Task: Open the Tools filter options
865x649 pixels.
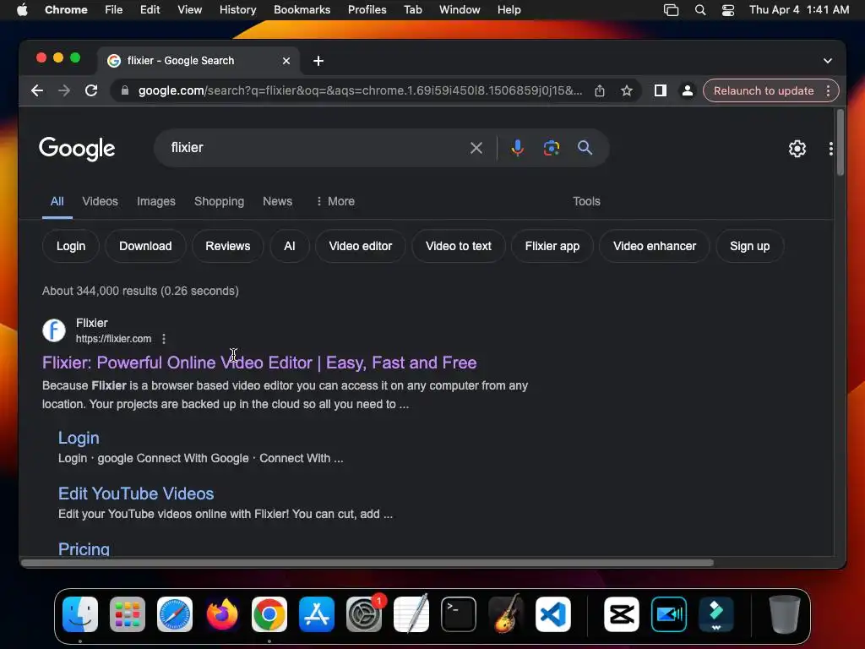Action: (586, 201)
